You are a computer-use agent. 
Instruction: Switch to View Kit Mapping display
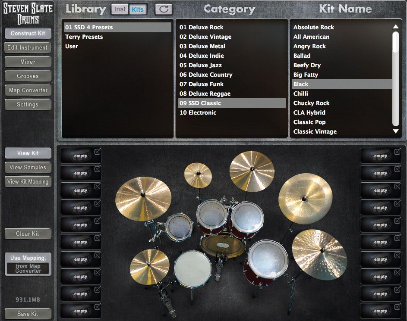pos(28,182)
